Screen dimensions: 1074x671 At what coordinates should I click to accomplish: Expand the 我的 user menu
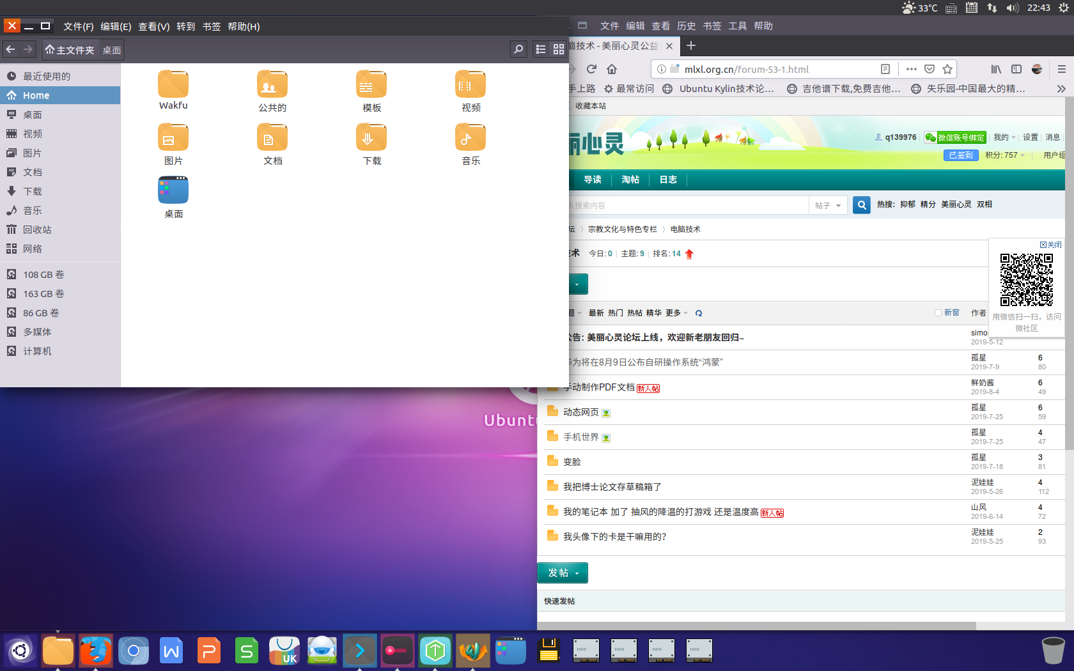pyautogui.click(x=1004, y=137)
